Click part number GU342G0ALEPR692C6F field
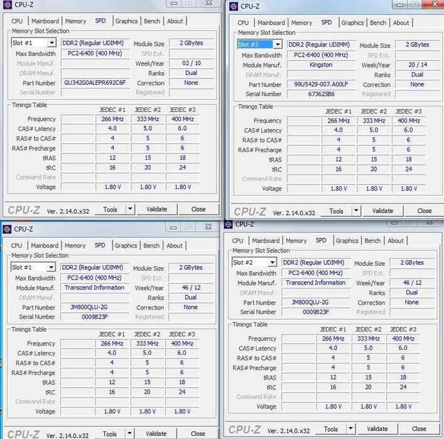444x439 pixels. [x=95, y=83]
